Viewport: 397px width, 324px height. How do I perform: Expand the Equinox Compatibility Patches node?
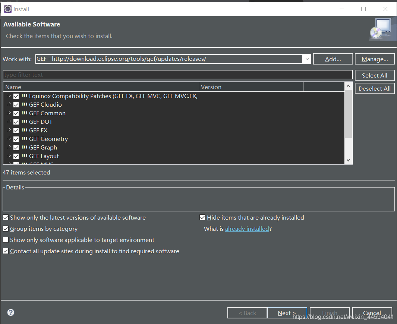(x=9, y=96)
